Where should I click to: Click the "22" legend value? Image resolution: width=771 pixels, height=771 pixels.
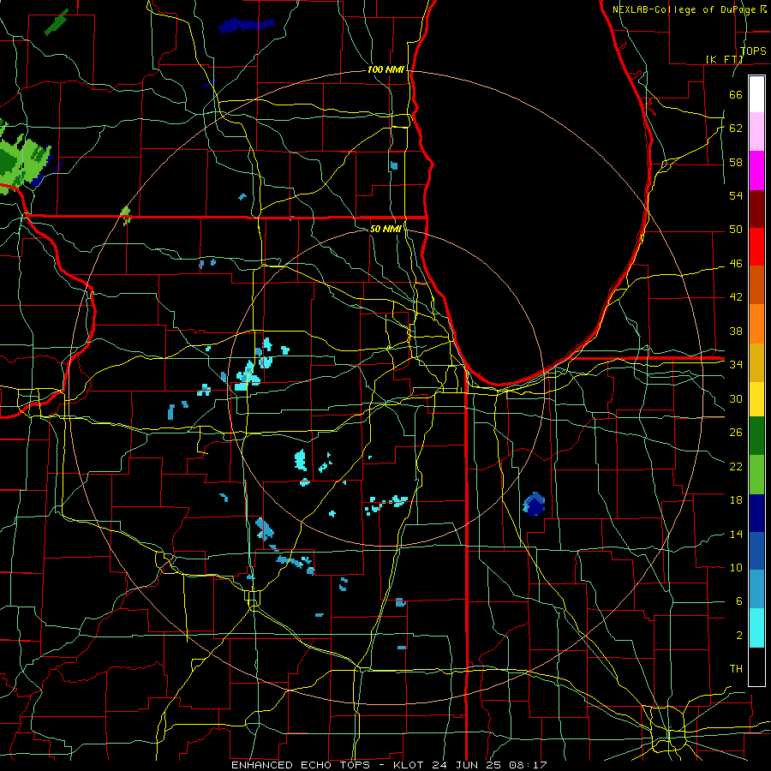click(736, 466)
